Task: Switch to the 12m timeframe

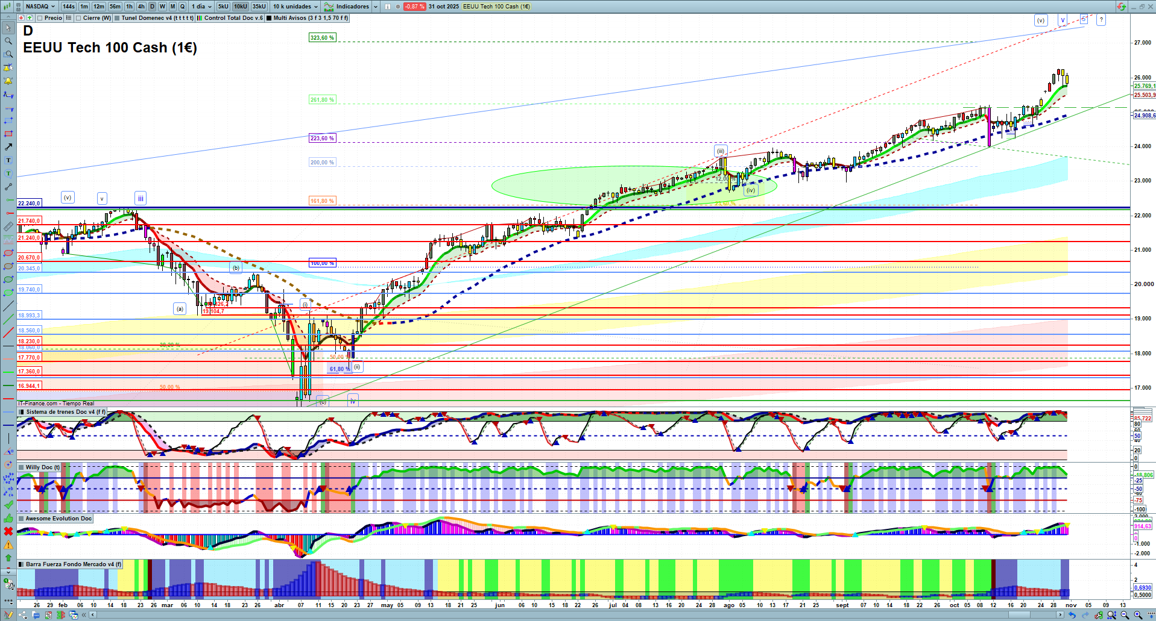Action: 99,7
